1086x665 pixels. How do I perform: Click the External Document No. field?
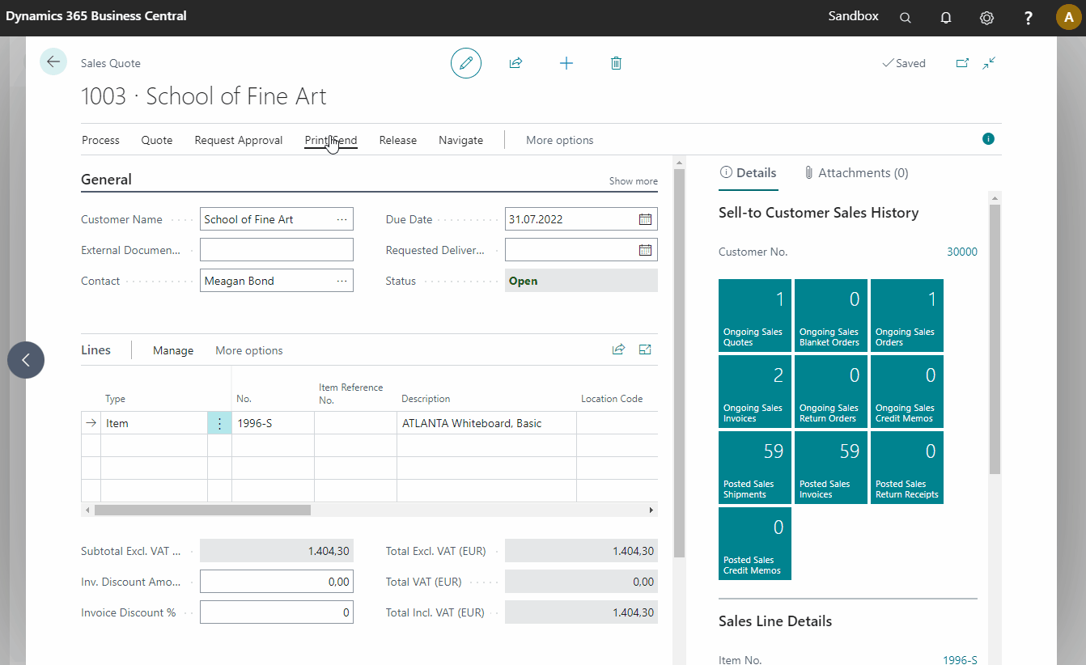tap(277, 250)
